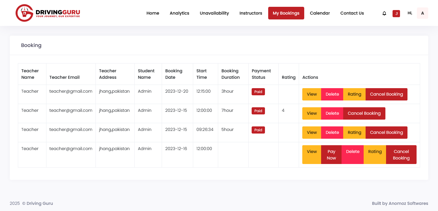Go to the Home menu item

tap(153, 13)
